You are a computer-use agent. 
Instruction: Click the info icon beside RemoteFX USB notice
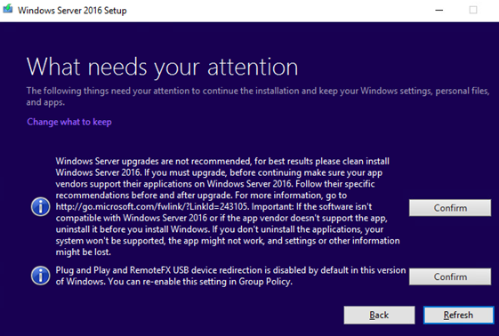point(40,276)
